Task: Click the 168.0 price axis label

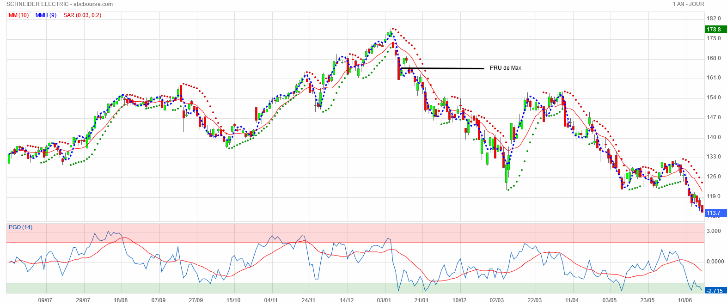Action: pos(714,58)
